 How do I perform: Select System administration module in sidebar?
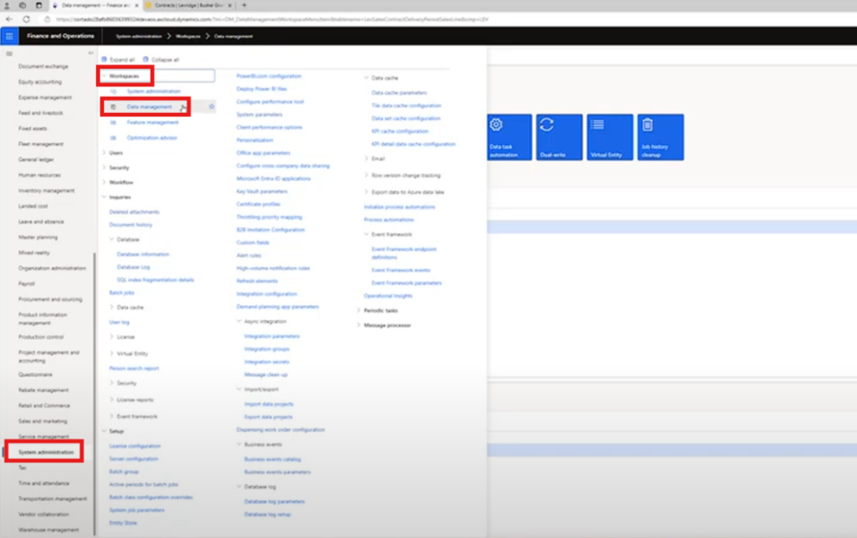pyautogui.click(x=47, y=453)
